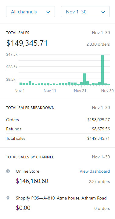115x219 pixels.
Task: Click the Shopify POS location pin icon
Action: (x=8, y=198)
